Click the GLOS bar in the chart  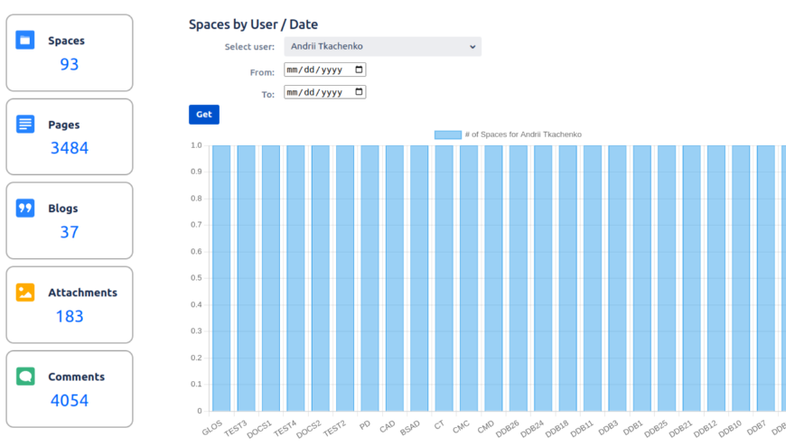tap(221, 278)
